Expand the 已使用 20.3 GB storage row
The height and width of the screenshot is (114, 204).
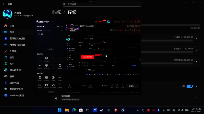(x=196, y=50)
